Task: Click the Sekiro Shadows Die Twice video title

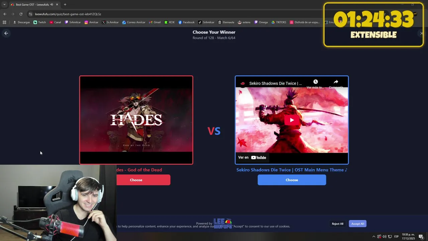Action: [276, 83]
